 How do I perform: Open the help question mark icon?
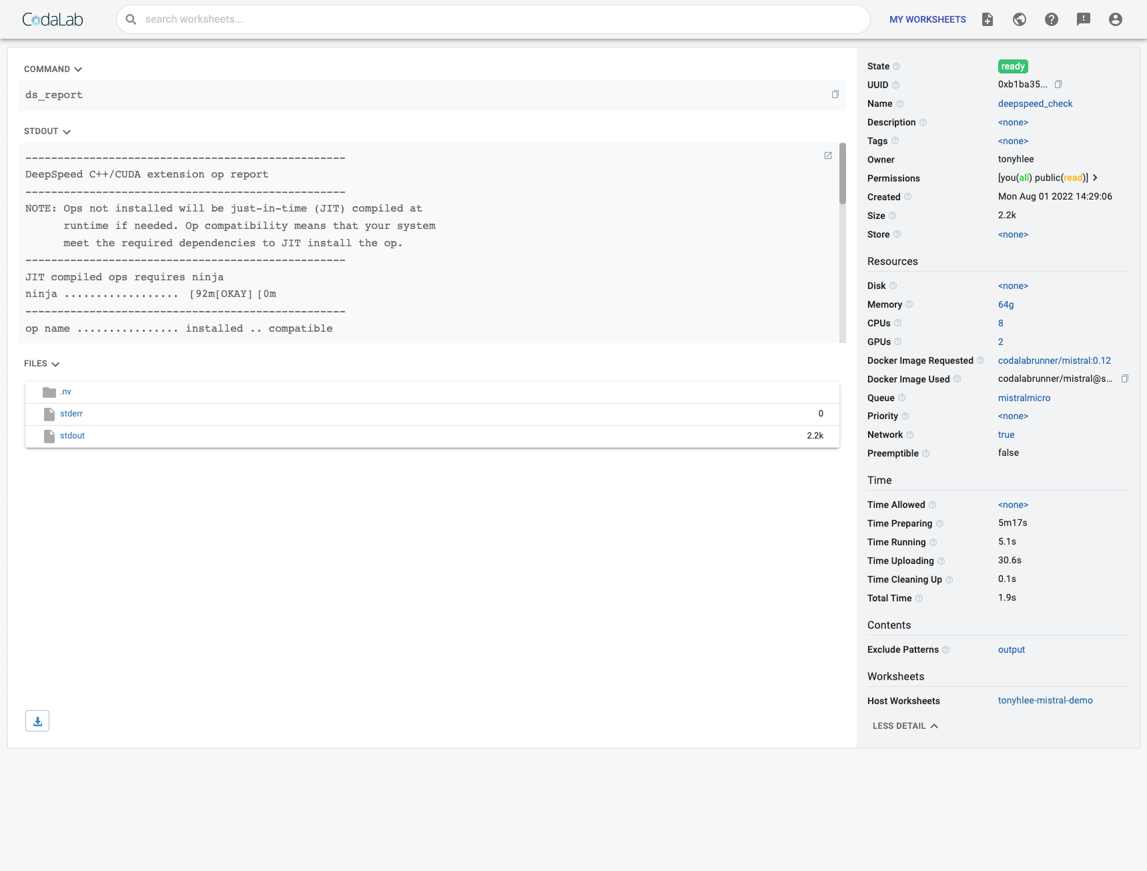[1052, 19]
